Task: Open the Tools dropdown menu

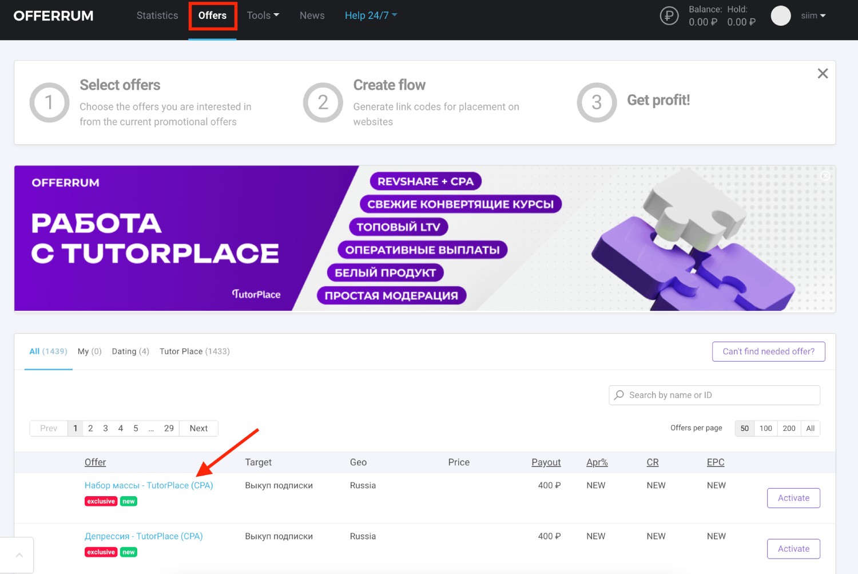Action: tap(263, 15)
